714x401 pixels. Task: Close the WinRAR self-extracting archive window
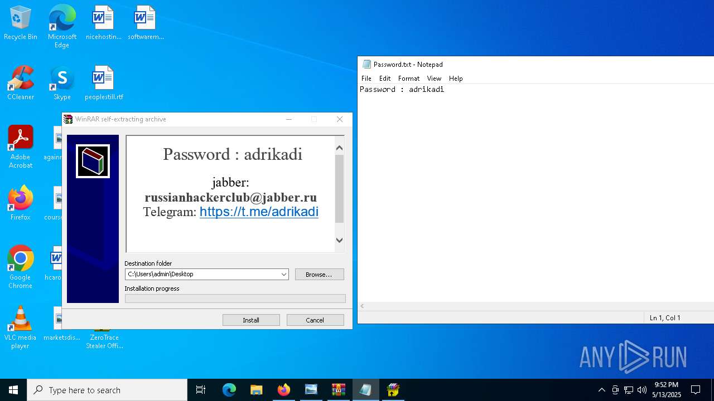[340, 119]
